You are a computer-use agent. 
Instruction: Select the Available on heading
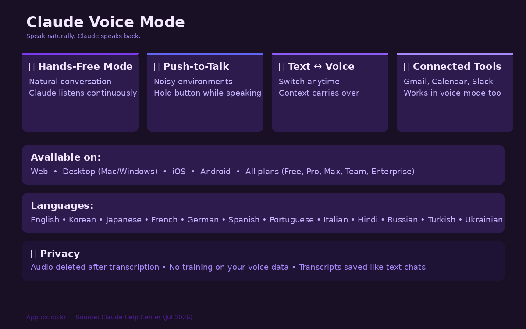[66, 157]
